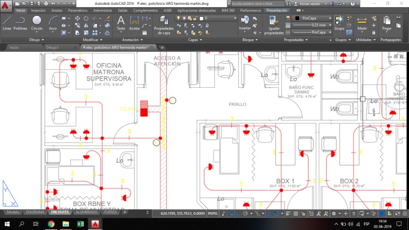The width and height of the screenshot is (409, 230).
Task: Expand the Dibujo panel dropdown
Action: point(36,40)
